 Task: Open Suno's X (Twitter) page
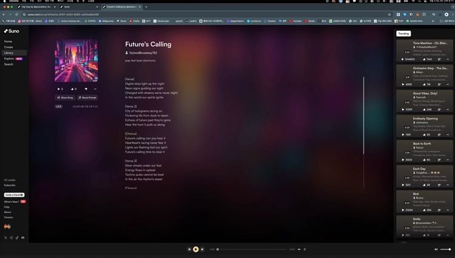[5, 238]
